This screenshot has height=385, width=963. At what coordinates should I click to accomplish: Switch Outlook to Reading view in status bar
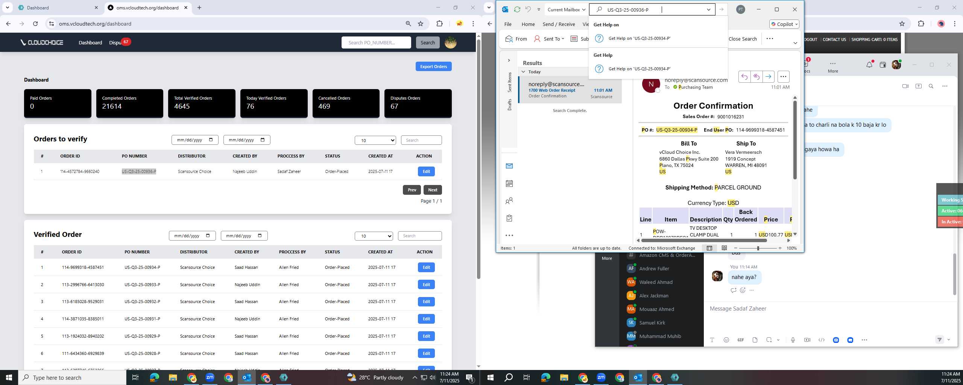(724, 248)
